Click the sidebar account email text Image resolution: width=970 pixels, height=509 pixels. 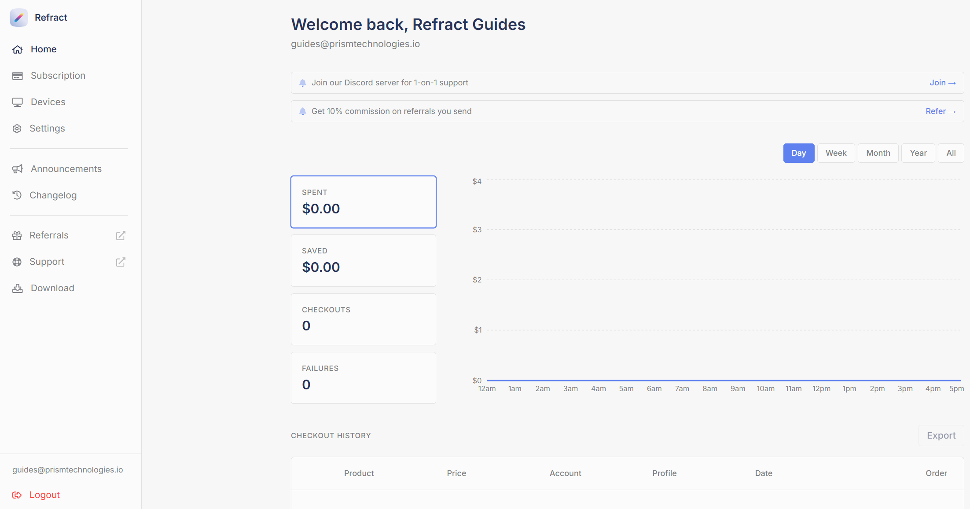pos(68,470)
